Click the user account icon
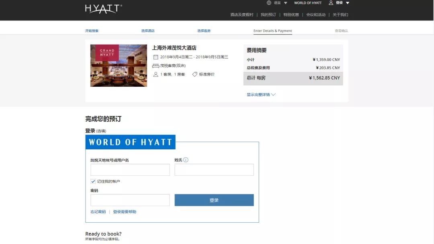 (331, 3)
